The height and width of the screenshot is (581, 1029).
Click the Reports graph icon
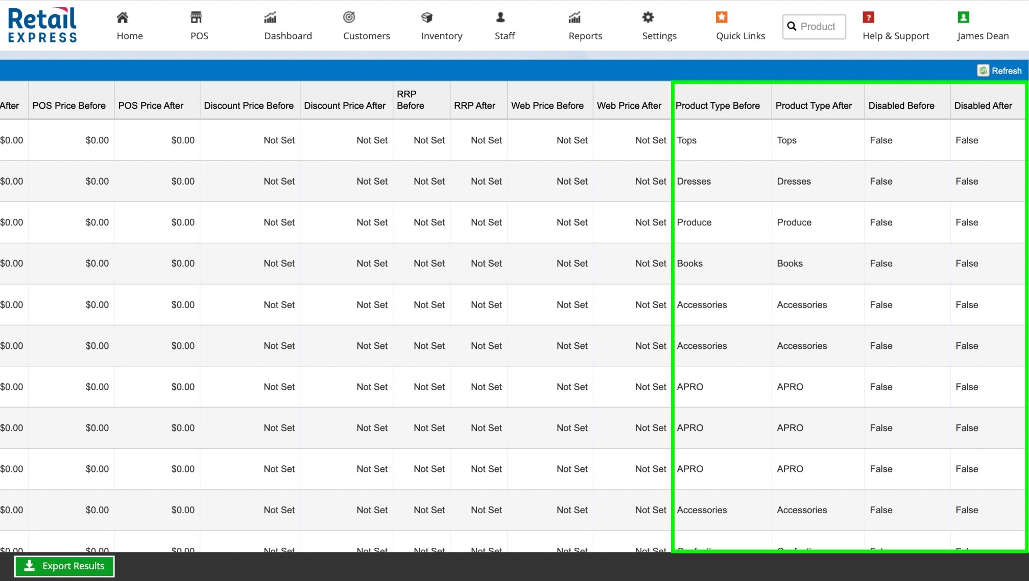pyautogui.click(x=575, y=18)
